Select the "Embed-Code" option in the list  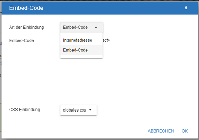pyautogui.click(x=75, y=50)
